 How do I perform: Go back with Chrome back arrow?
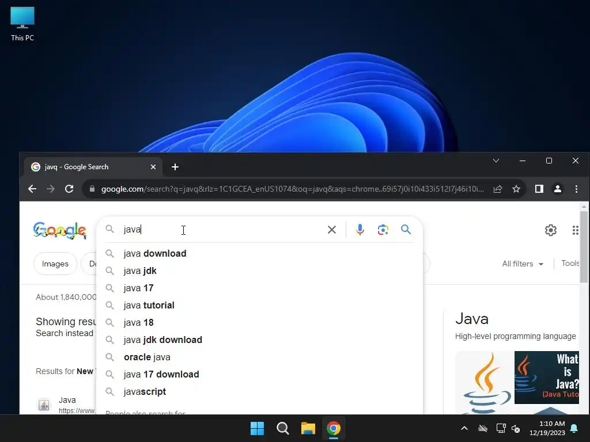pyautogui.click(x=32, y=189)
